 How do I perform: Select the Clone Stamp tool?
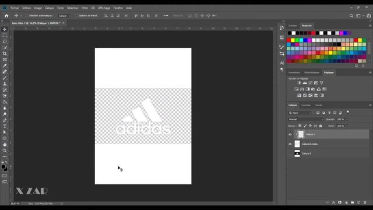click(x=5, y=84)
